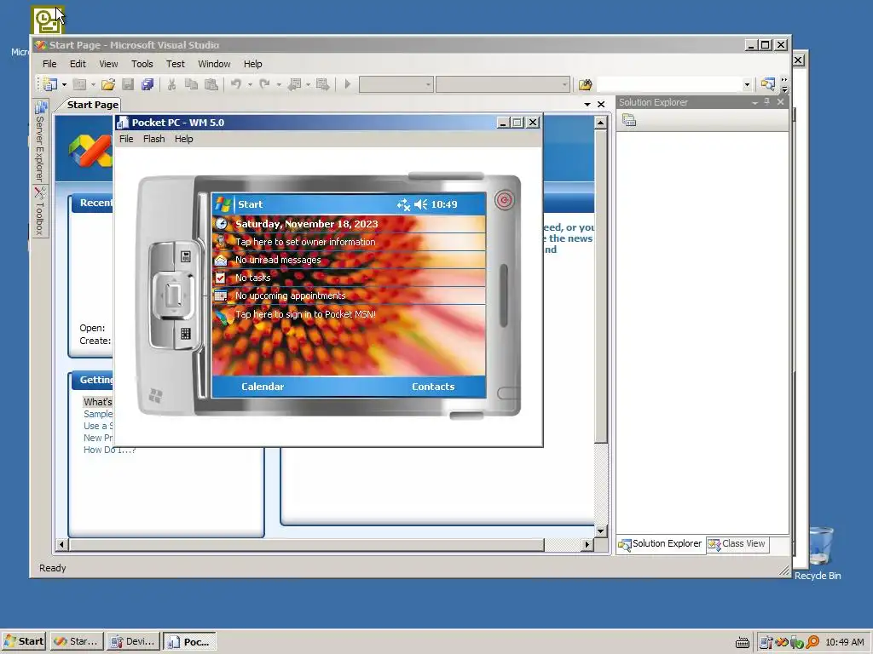Open Solution Explorer window position dropdown arrow

tap(755, 102)
